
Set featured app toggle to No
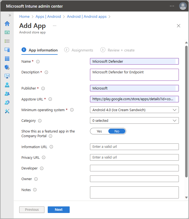click(117, 131)
